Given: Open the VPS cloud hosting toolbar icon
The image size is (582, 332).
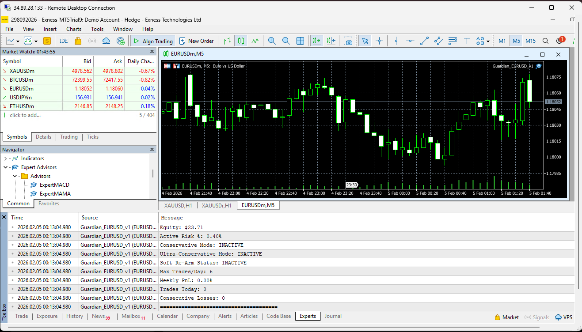Looking at the screenshot, I should (106, 41).
